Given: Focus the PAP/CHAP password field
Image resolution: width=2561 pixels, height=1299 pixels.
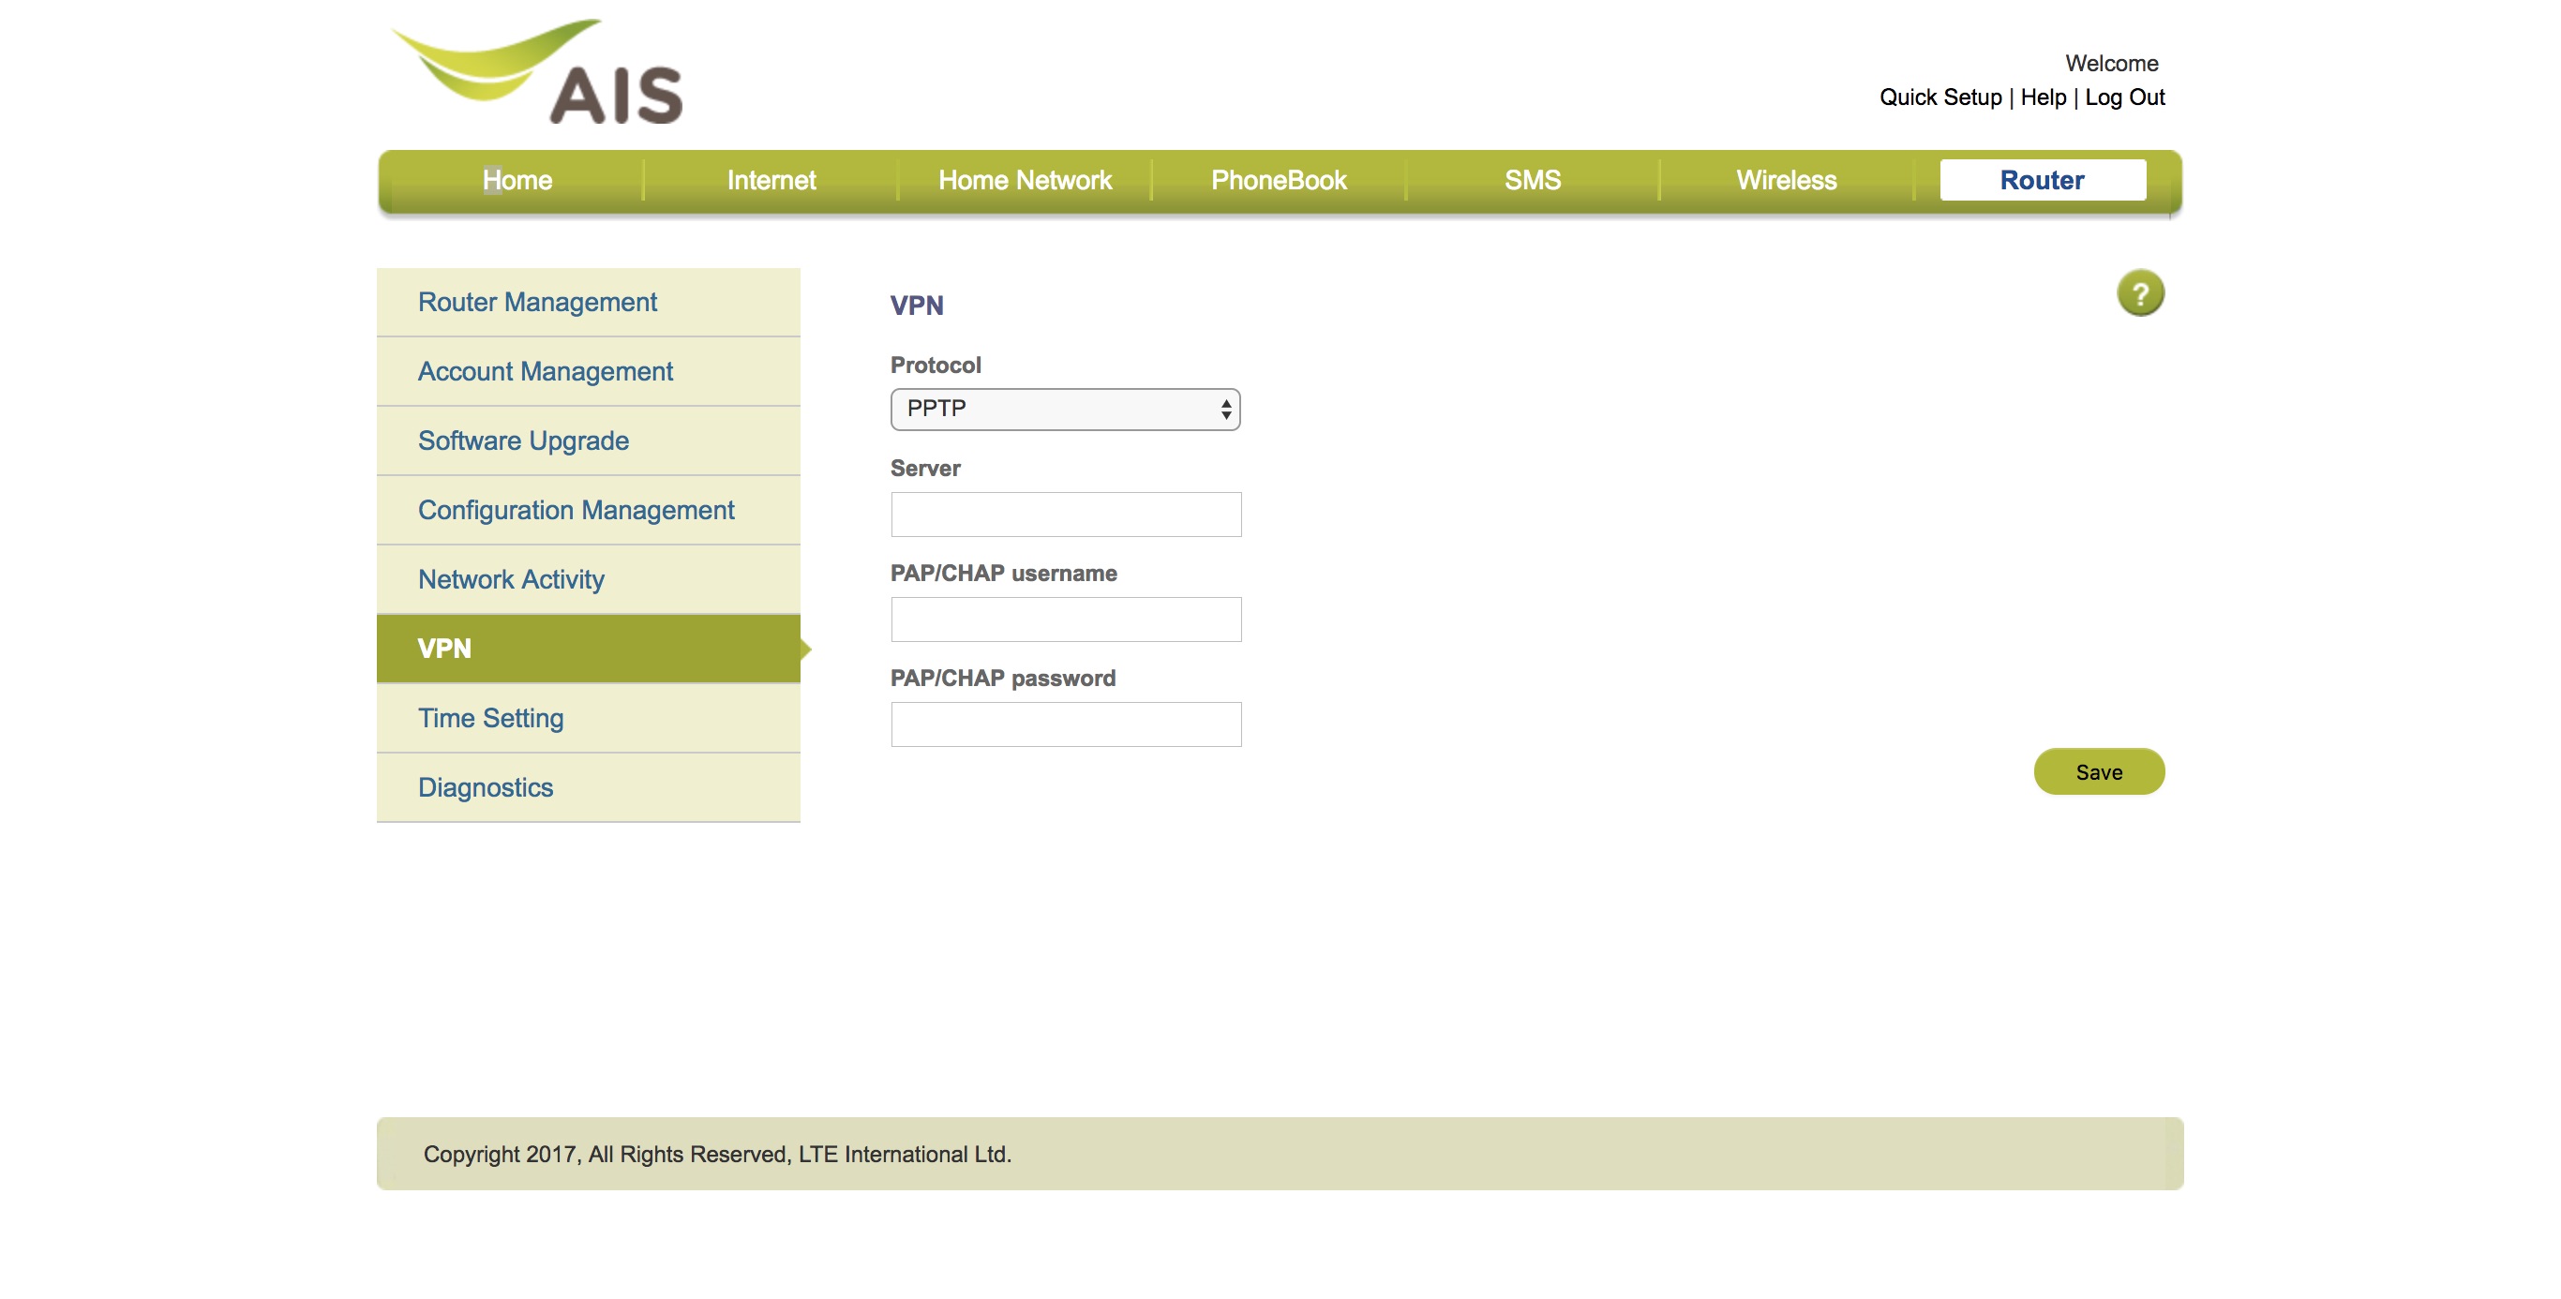Looking at the screenshot, I should point(1065,724).
